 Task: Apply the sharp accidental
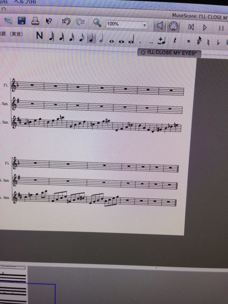[x=198, y=42]
